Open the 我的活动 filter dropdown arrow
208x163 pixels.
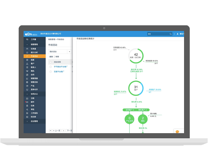[x=70, y=52]
